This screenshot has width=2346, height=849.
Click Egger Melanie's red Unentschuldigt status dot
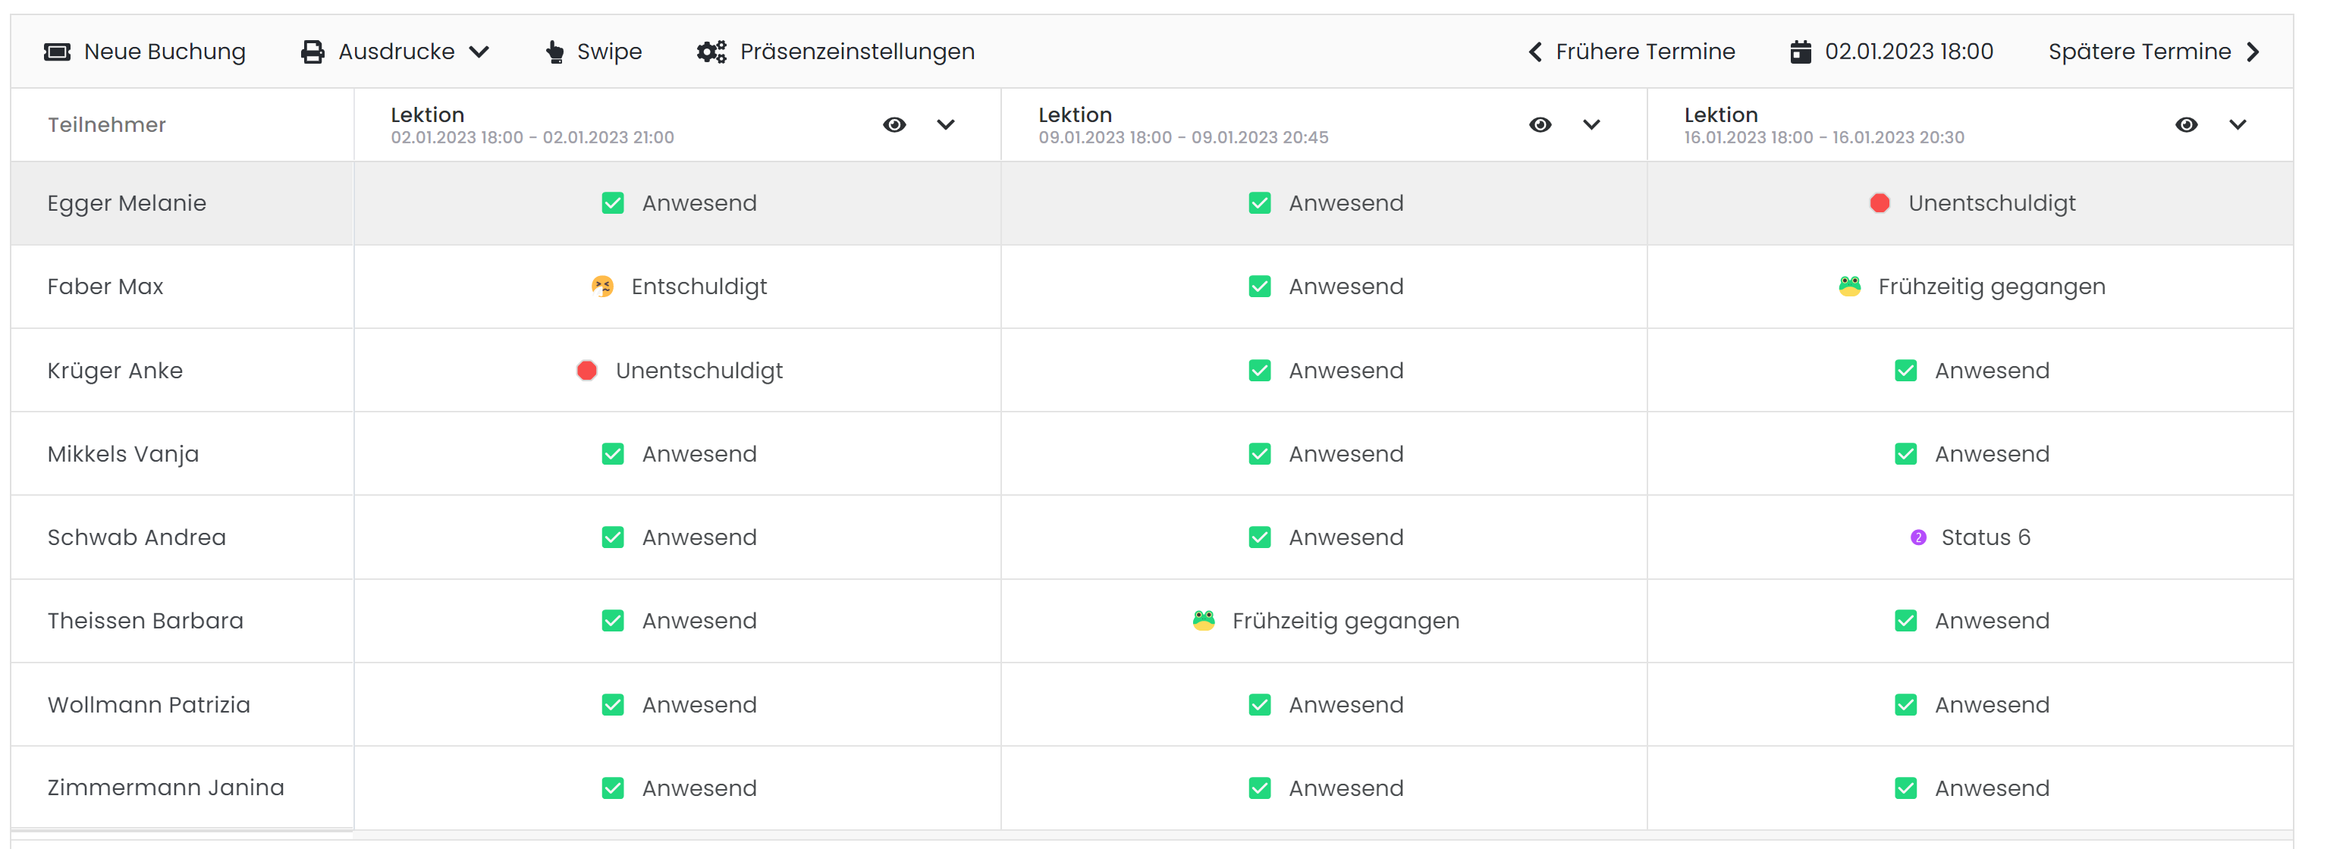point(1880,203)
